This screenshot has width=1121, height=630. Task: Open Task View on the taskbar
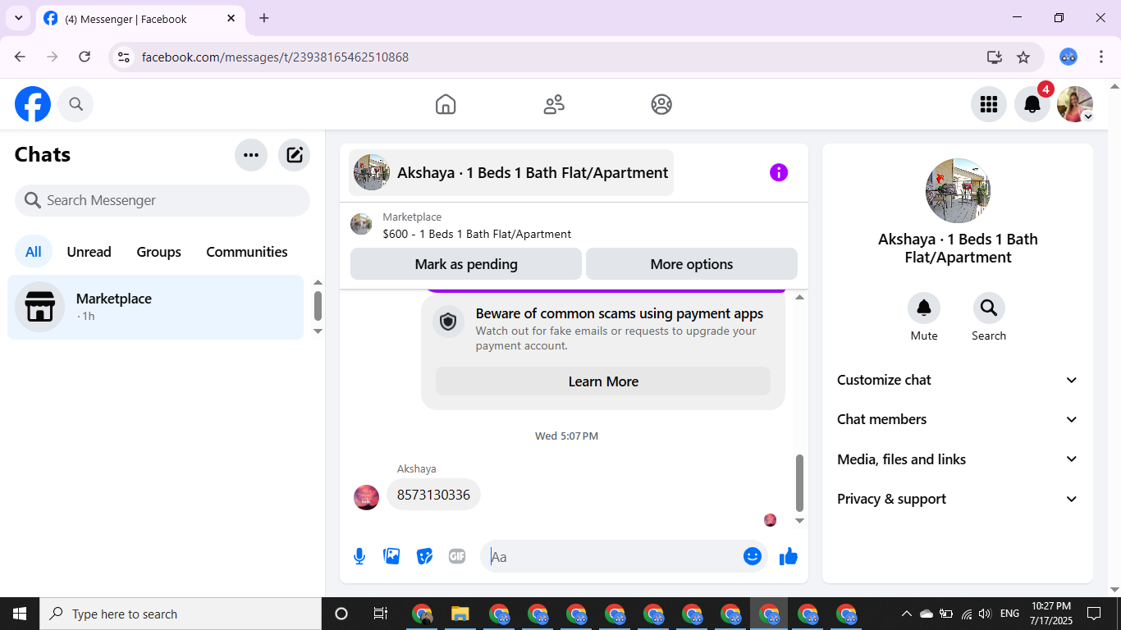pos(381,614)
